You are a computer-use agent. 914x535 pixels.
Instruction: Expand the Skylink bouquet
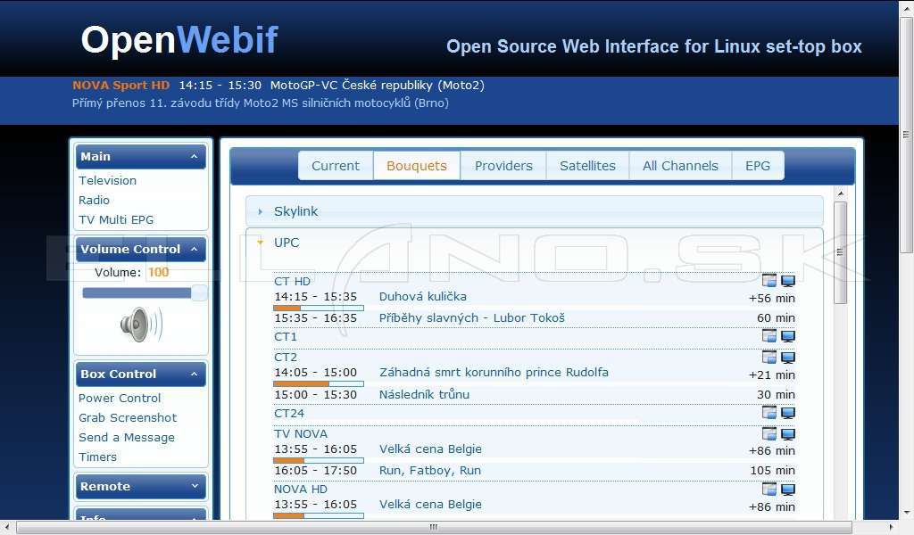pos(534,211)
